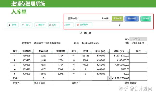
Task: Select the 汇总 row count cell 5
Action: [43, 78]
